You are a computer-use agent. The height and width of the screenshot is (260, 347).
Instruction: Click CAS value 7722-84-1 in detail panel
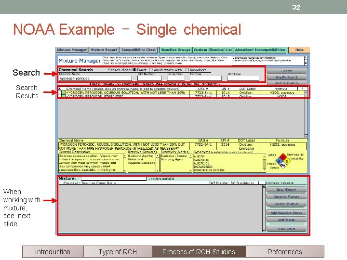tap(203, 144)
